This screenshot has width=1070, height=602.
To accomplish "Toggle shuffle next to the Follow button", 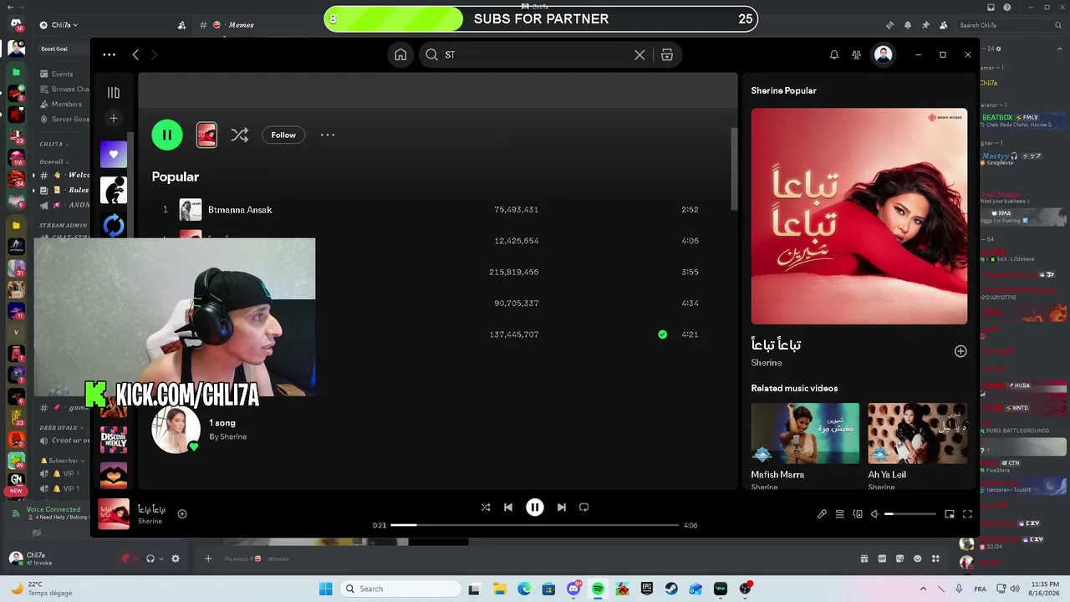I will tap(240, 135).
